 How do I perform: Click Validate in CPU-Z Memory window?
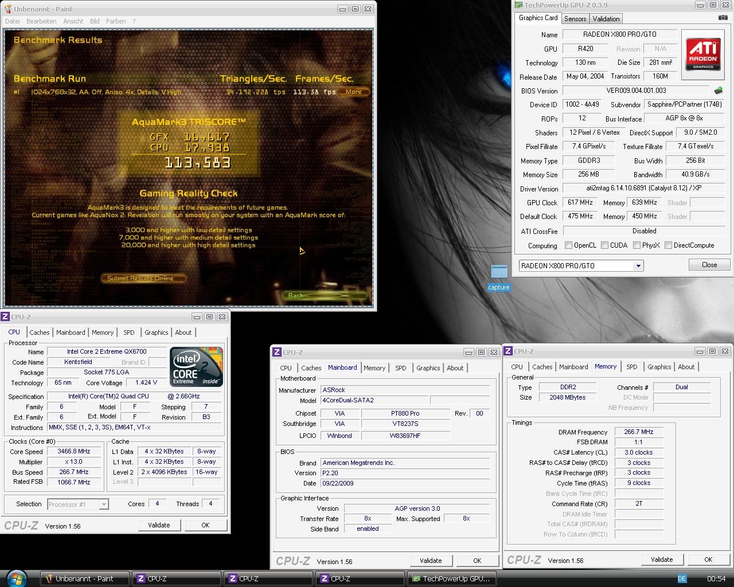(662, 559)
